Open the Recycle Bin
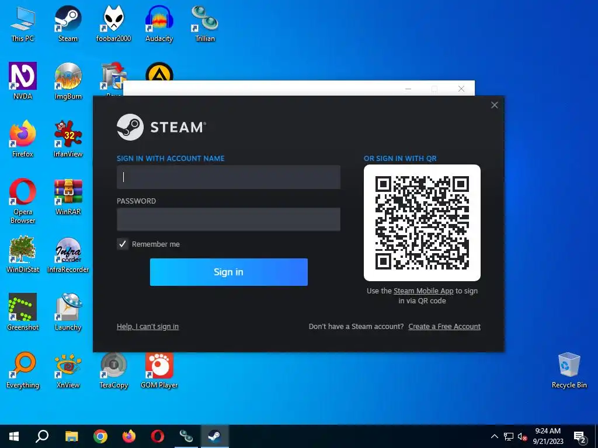Image resolution: width=598 pixels, height=448 pixels. [569, 370]
